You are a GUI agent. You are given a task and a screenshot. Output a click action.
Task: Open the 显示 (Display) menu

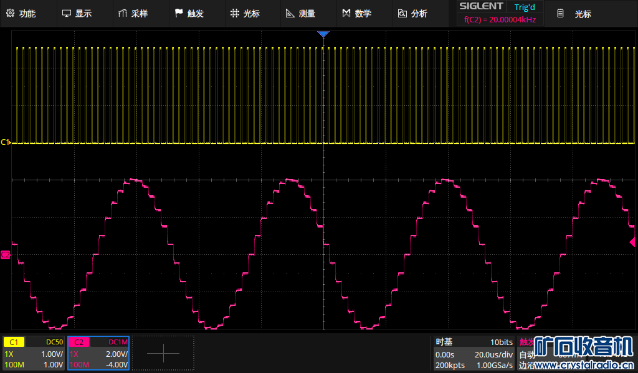[x=77, y=14]
